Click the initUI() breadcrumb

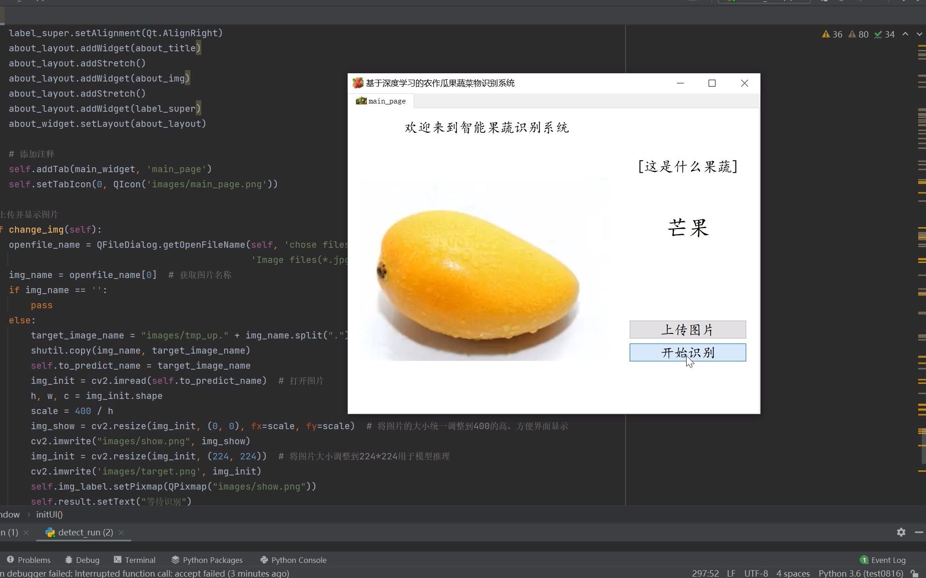click(50, 514)
